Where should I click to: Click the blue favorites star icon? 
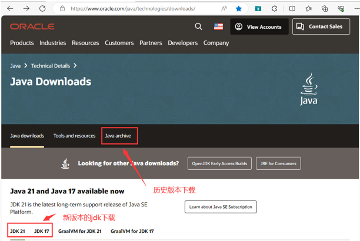click(x=239, y=9)
